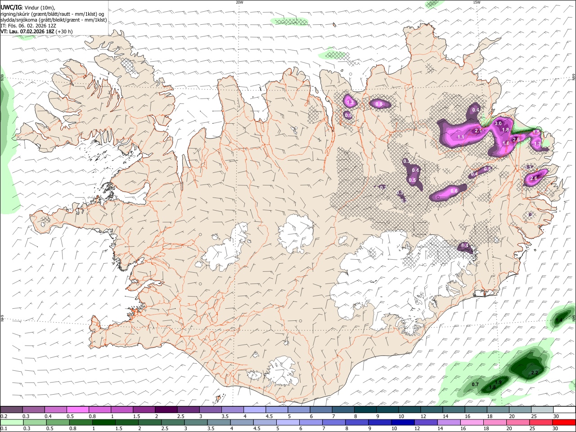The height and width of the screenshot is (432, 576).
Task: Click the '1.4' rain value in the green patch
Action: [x=559, y=320]
